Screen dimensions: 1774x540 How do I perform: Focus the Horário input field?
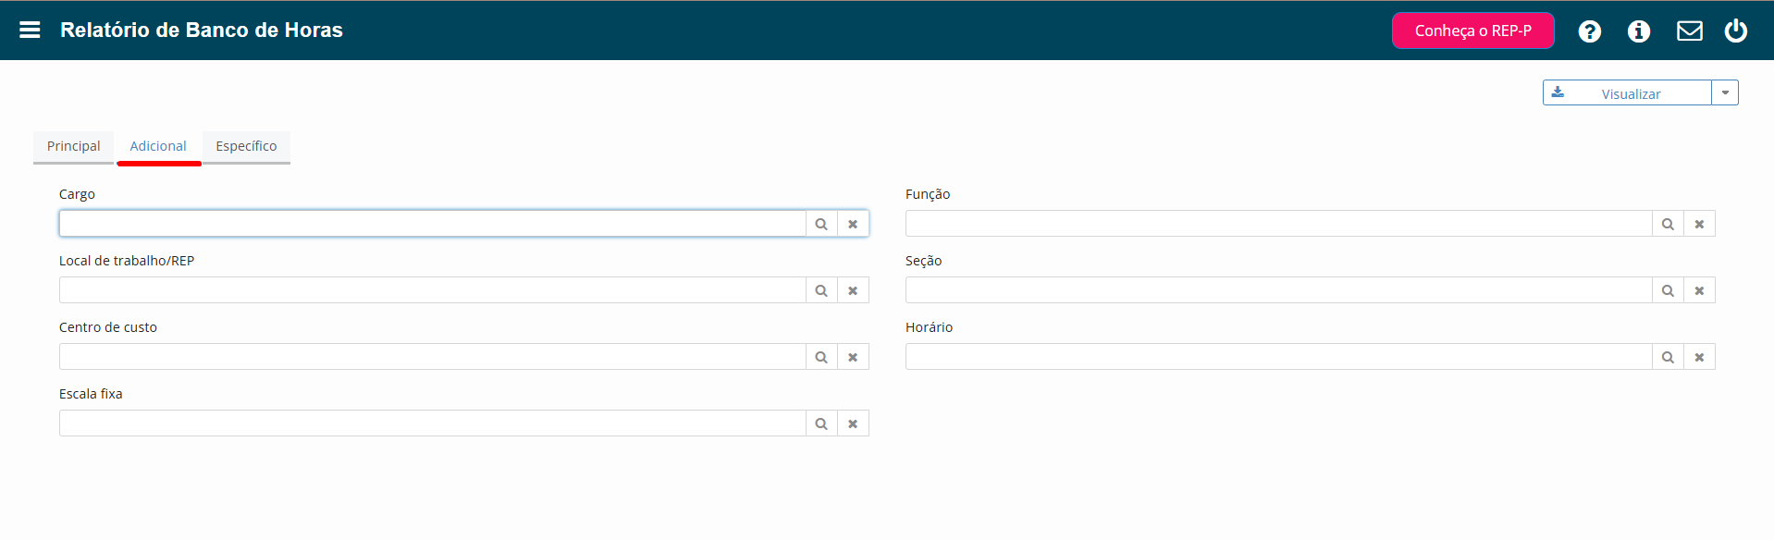(1279, 357)
